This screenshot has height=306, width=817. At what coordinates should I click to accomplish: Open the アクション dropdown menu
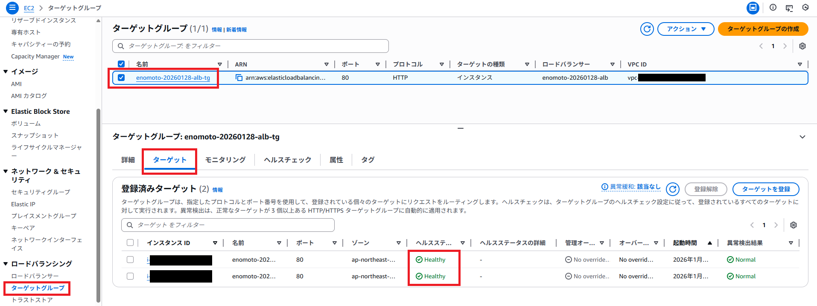click(686, 29)
